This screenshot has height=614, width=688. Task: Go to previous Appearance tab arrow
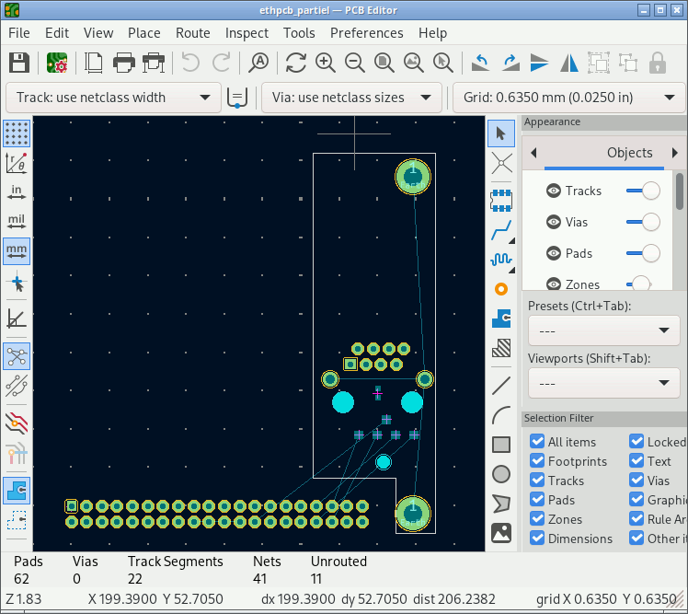pos(533,153)
